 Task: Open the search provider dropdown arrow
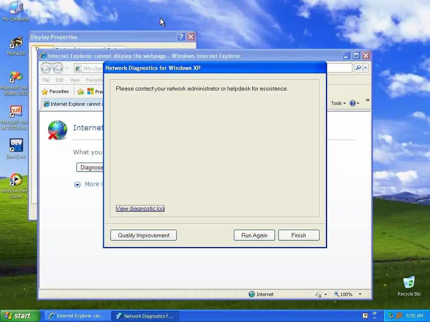click(366, 68)
